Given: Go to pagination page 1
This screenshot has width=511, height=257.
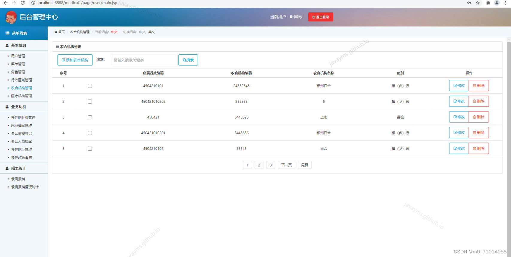Looking at the screenshot, I should coord(247,165).
